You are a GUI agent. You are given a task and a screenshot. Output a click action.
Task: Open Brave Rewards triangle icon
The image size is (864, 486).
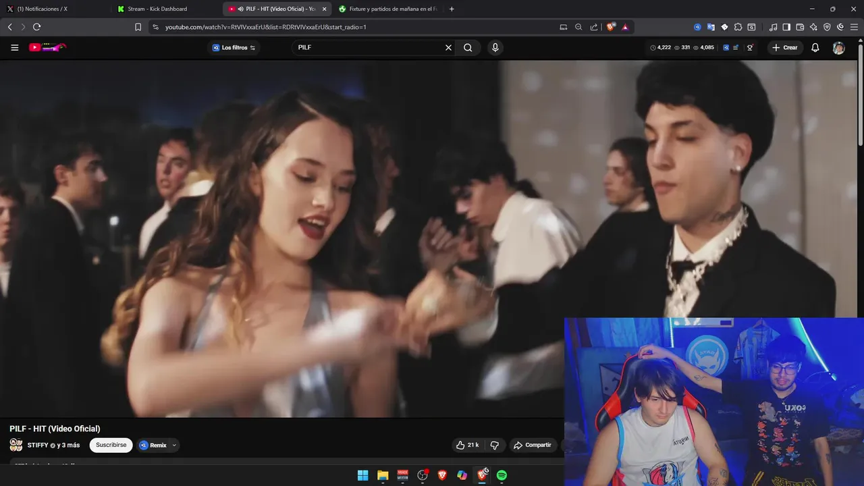tap(625, 27)
